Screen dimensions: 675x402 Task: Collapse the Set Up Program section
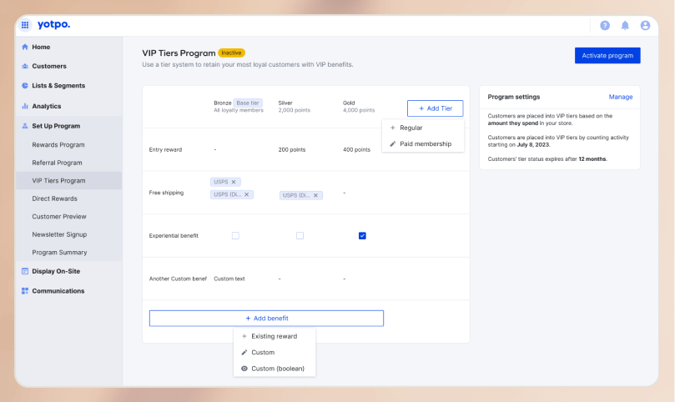click(56, 126)
